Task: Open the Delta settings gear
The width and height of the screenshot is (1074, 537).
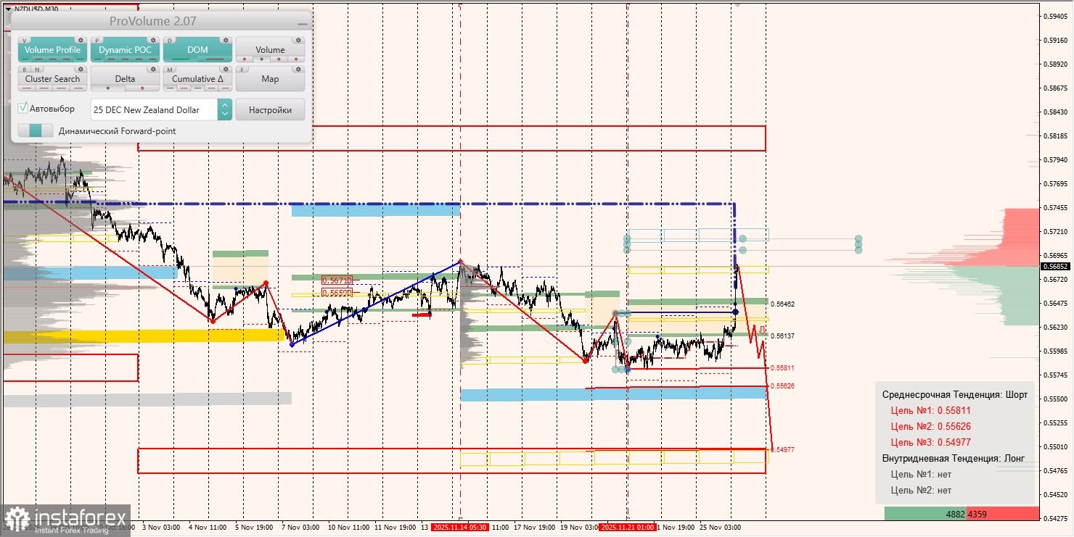Action: 153,69
